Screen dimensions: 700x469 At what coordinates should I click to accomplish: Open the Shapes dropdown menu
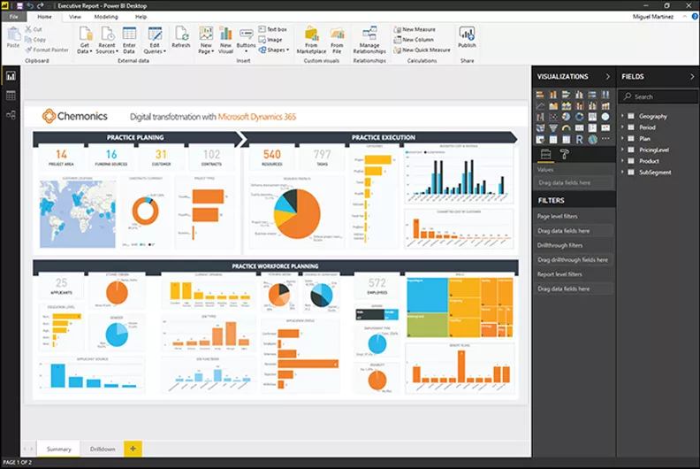coord(276,50)
